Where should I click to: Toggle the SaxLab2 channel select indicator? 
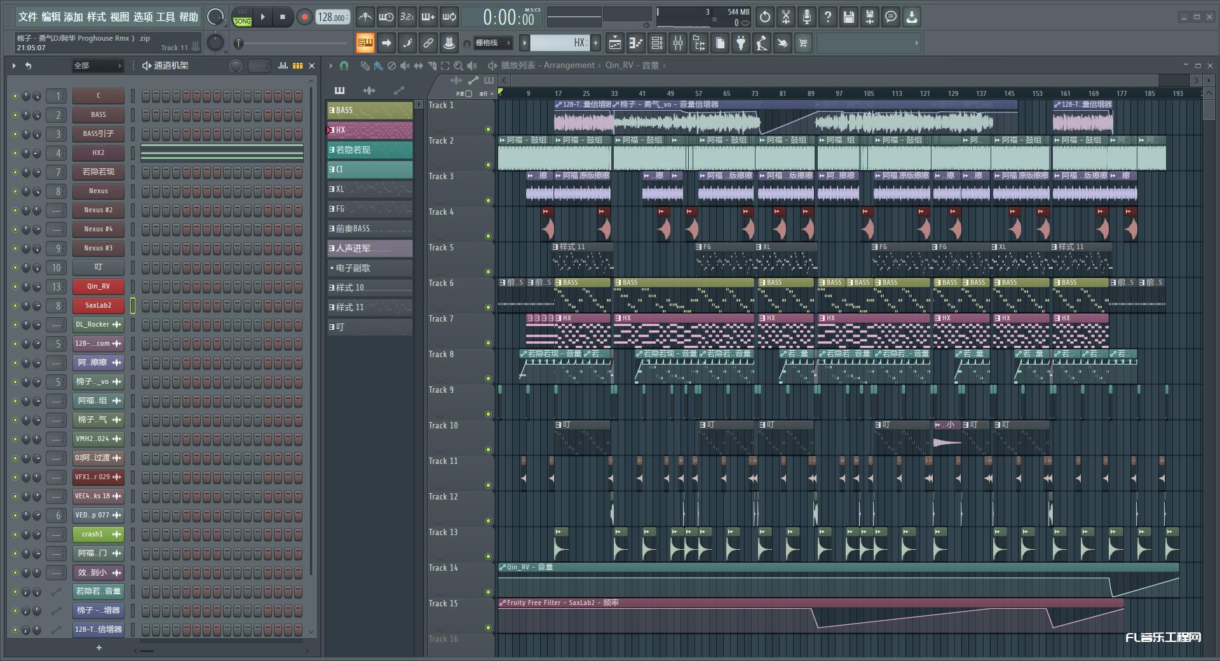133,306
